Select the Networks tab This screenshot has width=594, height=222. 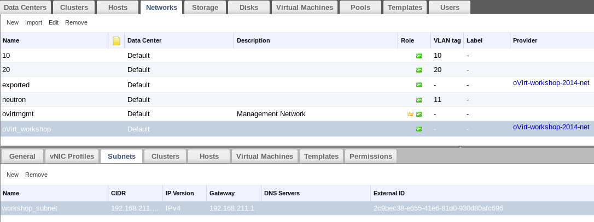pyautogui.click(x=161, y=8)
